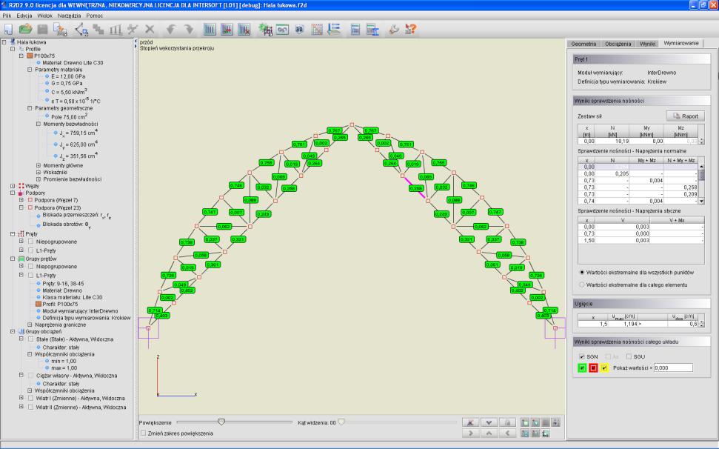Toggle the SGN checkbox
719x449 pixels.
[x=582, y=356]
